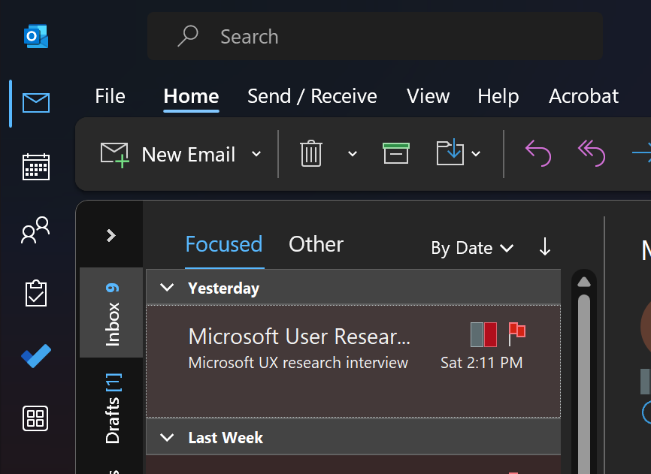The height and width of the screenshot is (474, 651).
Task: Reverse sort order with the down arrow
Action: pyautogui.click(x=545, y=247)
